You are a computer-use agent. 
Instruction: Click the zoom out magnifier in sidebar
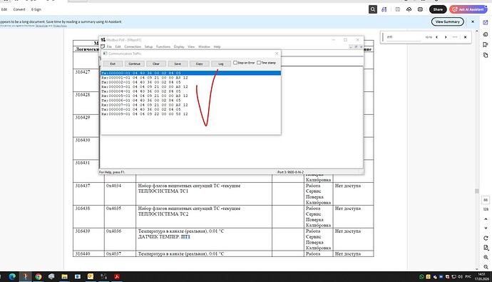(486, 267)
